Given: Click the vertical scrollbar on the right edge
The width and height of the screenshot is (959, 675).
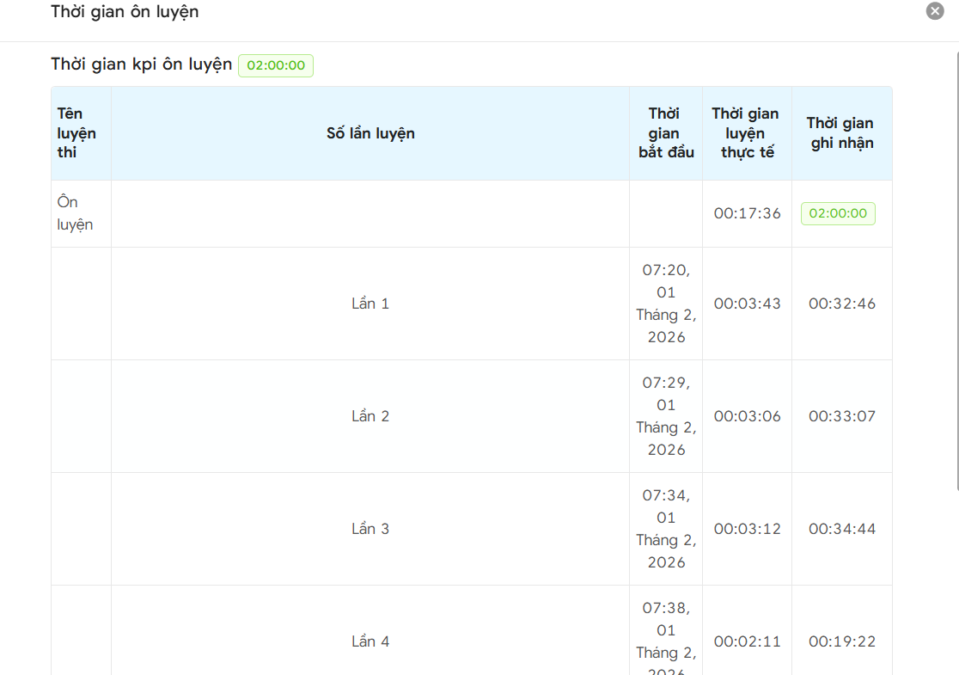Looking at the screenshot, I should [957, 271].
